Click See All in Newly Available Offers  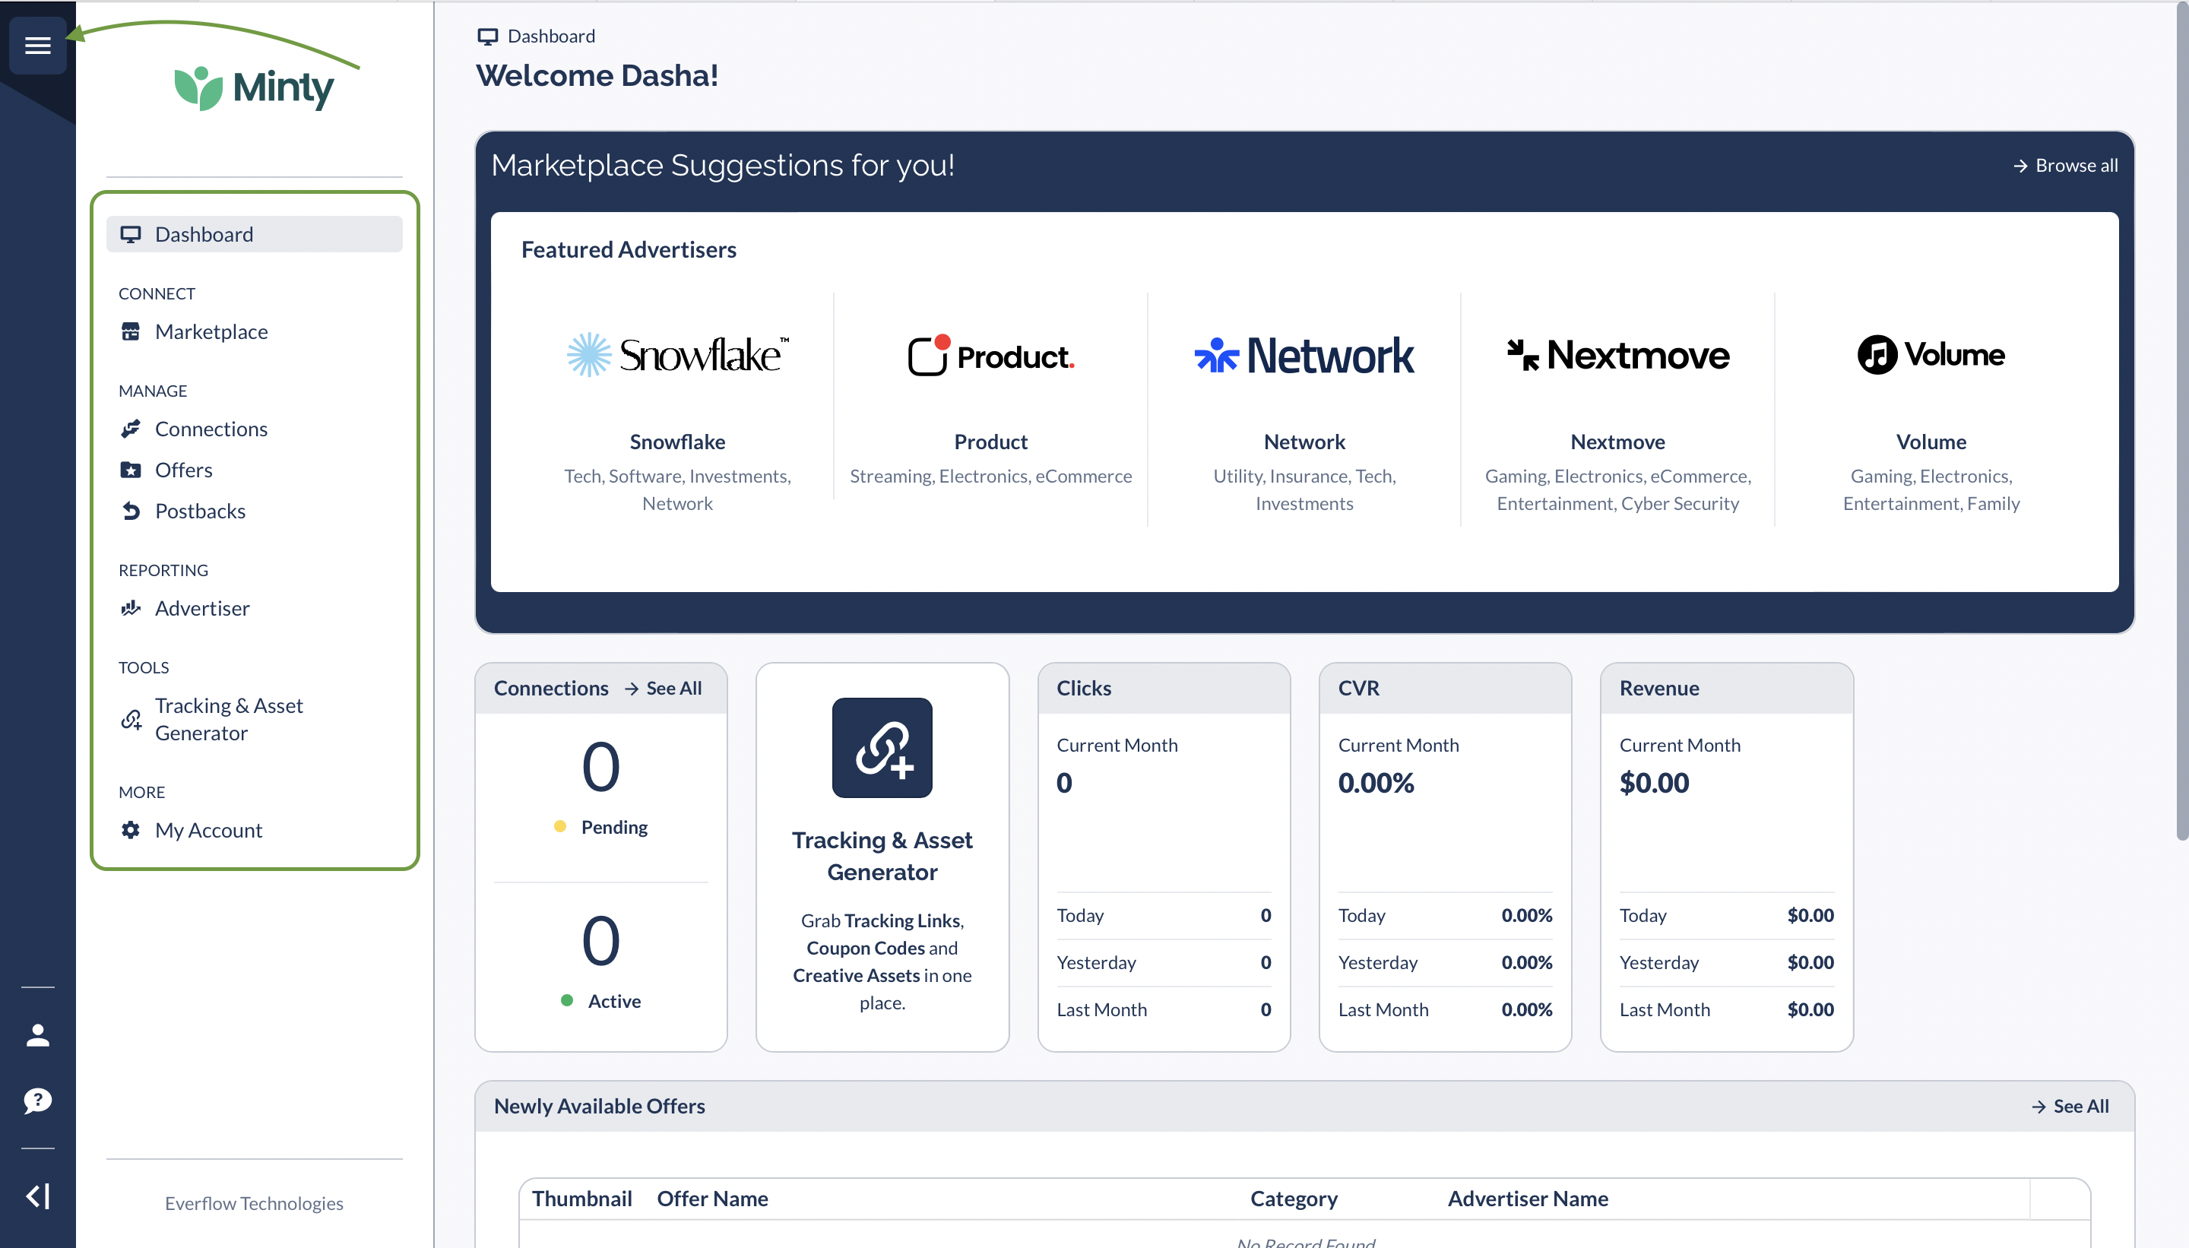pyautogui.click(x=2070, y=1107)
